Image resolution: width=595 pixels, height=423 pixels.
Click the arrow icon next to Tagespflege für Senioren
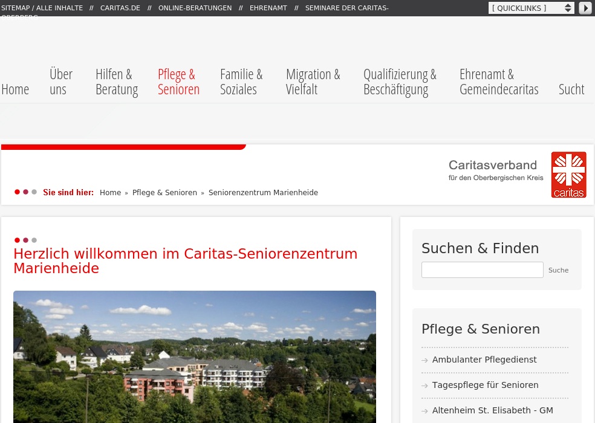coord(425,386)
